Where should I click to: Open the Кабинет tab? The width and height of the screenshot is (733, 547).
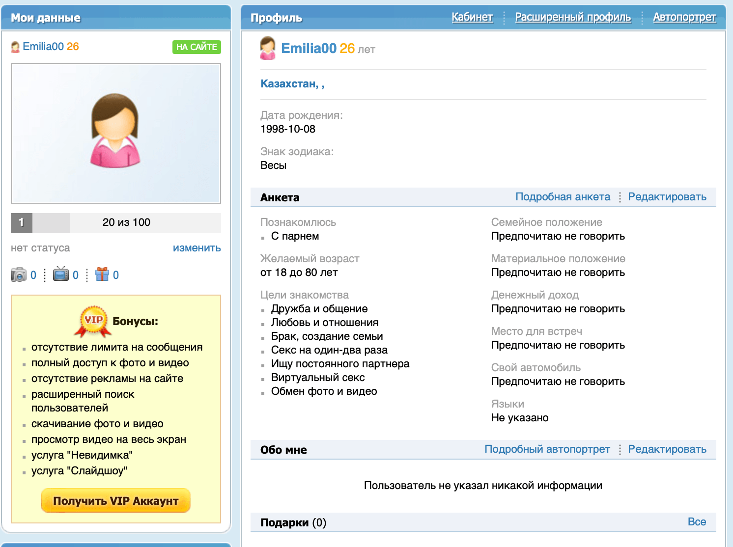click(472, 17)
